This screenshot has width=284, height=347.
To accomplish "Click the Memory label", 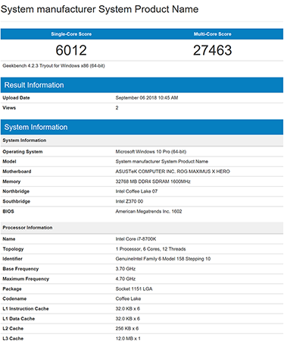I will point(11,181).
